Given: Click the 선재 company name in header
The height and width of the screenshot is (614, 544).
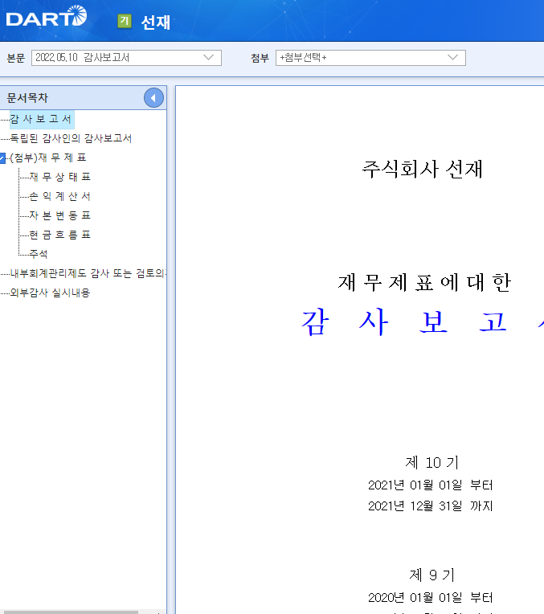Looking at the screenshot, I should pyautogui.click(x=156, y=23).
